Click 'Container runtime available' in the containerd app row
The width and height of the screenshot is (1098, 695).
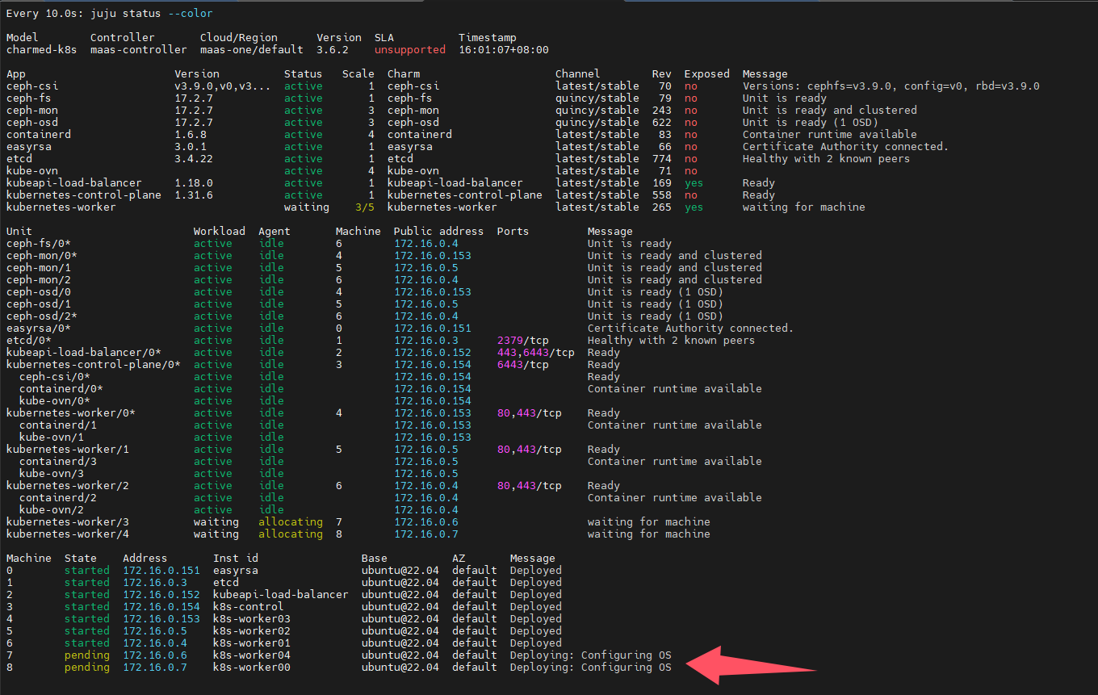pyautogui.click(x=830, y=135)
